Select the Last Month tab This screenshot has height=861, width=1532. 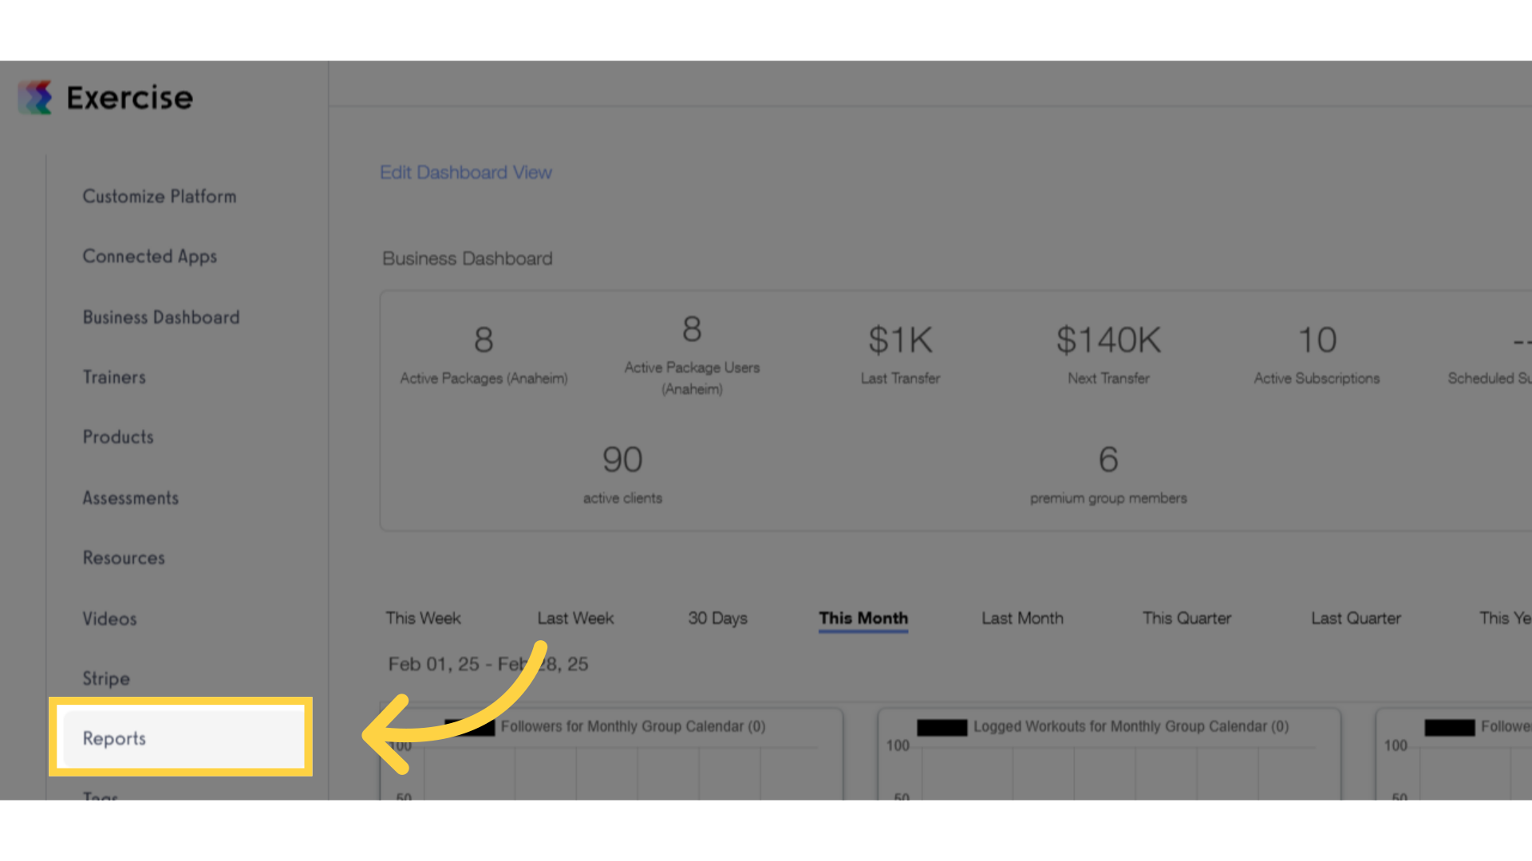(1021, 617)
